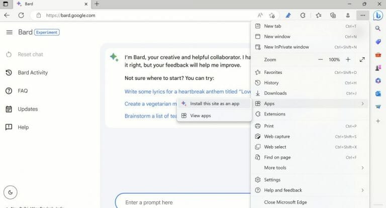Select New window menu item
386x208 pixels.
[310, 37]
